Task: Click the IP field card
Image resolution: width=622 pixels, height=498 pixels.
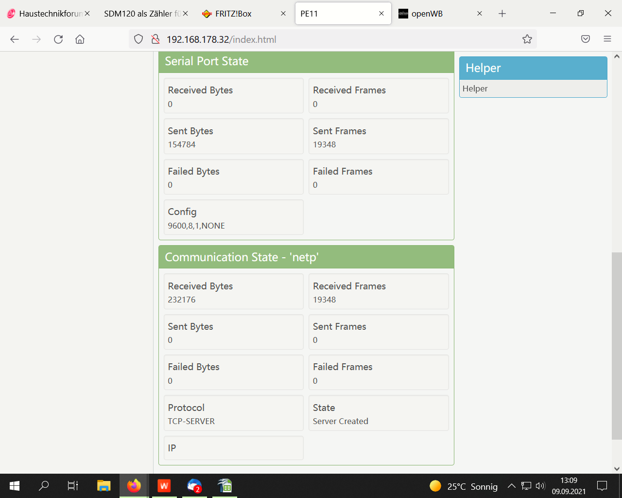Action: [x=234, y=448]
